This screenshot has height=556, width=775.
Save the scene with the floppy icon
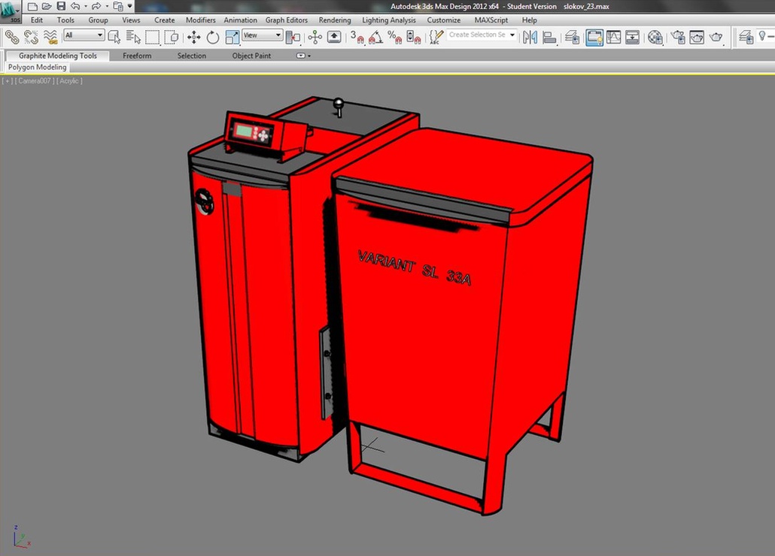(61, 7)
